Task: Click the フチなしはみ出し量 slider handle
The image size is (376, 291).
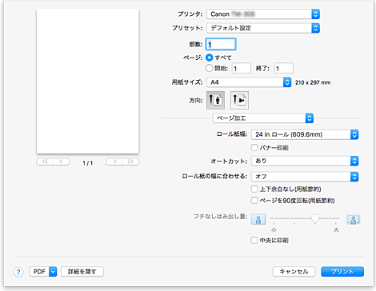Action: click(x=315, y=219)
